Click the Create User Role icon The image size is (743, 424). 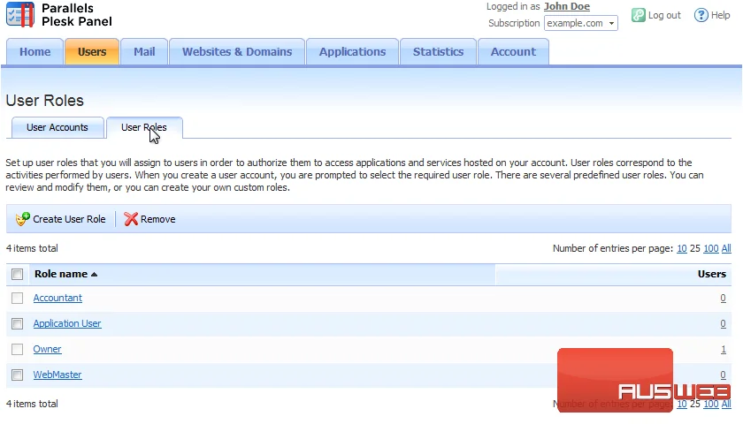point(22,219)
